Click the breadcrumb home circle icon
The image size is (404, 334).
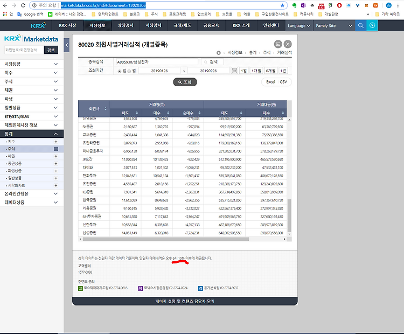(x=219, y=53)
